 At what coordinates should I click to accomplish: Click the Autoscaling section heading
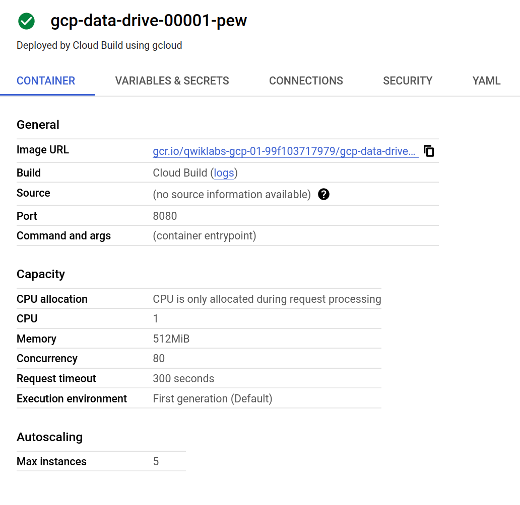49,437
